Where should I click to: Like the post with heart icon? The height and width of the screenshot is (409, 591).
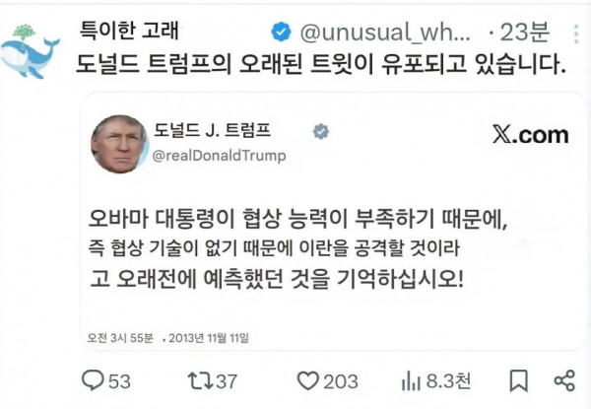[x=308, y=380]
